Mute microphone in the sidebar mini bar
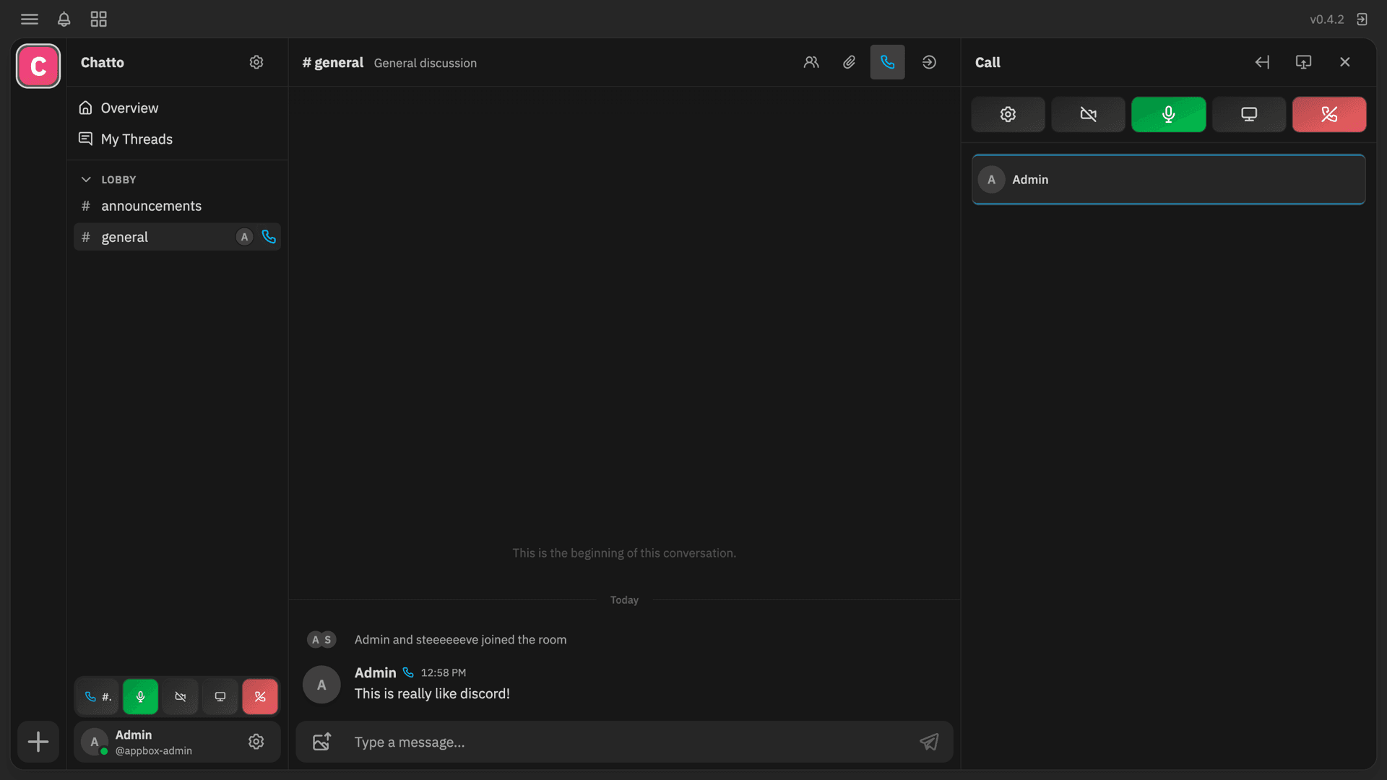This screenshot has width=1387, height=780. [x=140, y=697]
